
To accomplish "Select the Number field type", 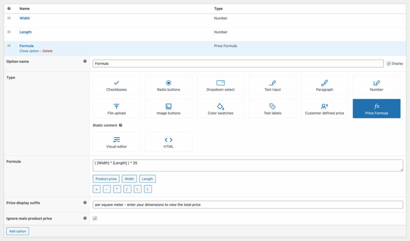I will coord(376,85).
